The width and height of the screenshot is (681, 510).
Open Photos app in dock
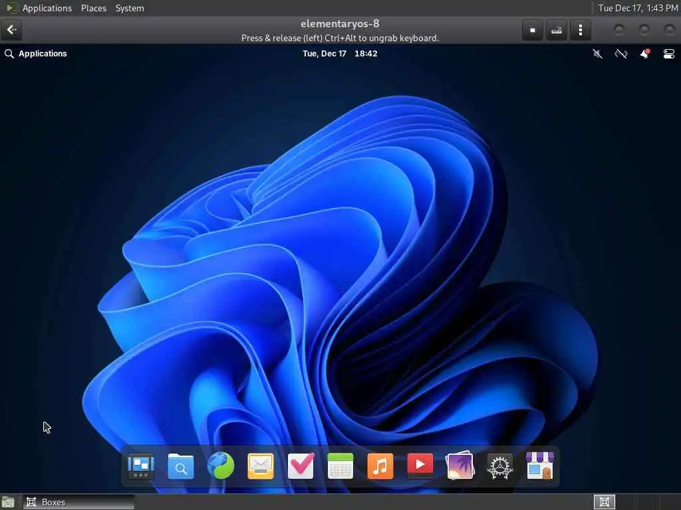[x=460, y=466]
